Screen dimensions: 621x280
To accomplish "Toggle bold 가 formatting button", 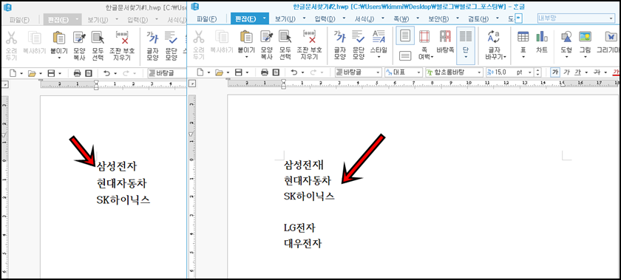I will point(555,72).
